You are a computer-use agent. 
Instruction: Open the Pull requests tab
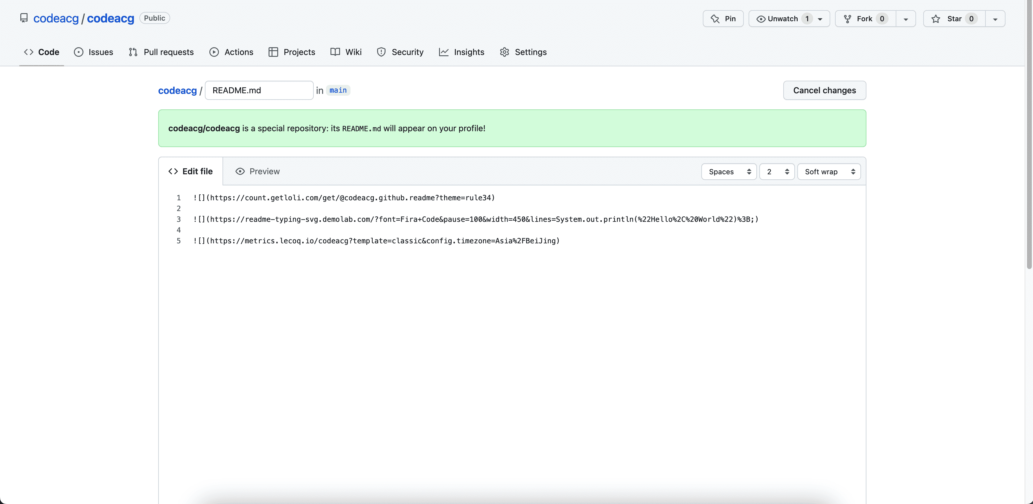tap(161, 52)
